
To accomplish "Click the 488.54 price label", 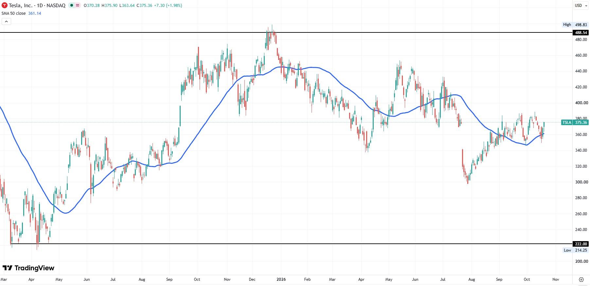I will pyautogui.click(x=581, y=33).
